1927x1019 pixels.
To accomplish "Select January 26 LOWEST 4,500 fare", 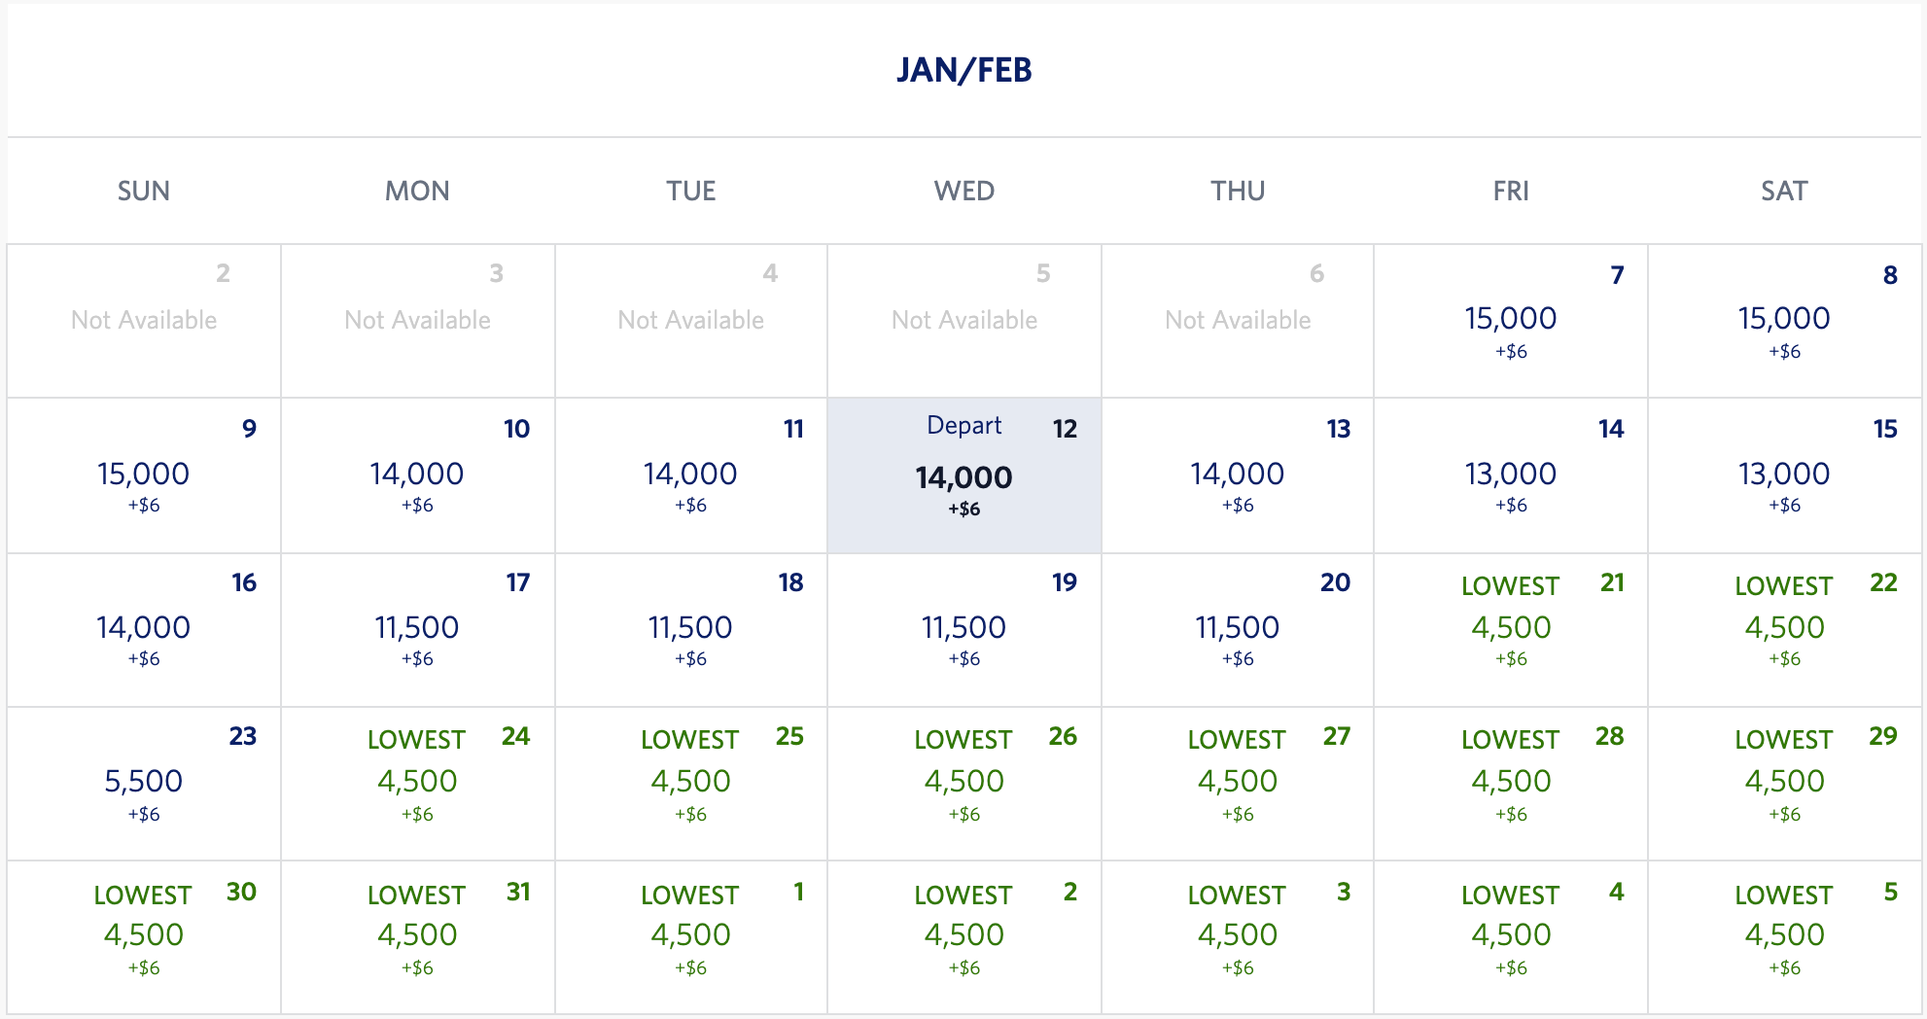I will (963, 783).
